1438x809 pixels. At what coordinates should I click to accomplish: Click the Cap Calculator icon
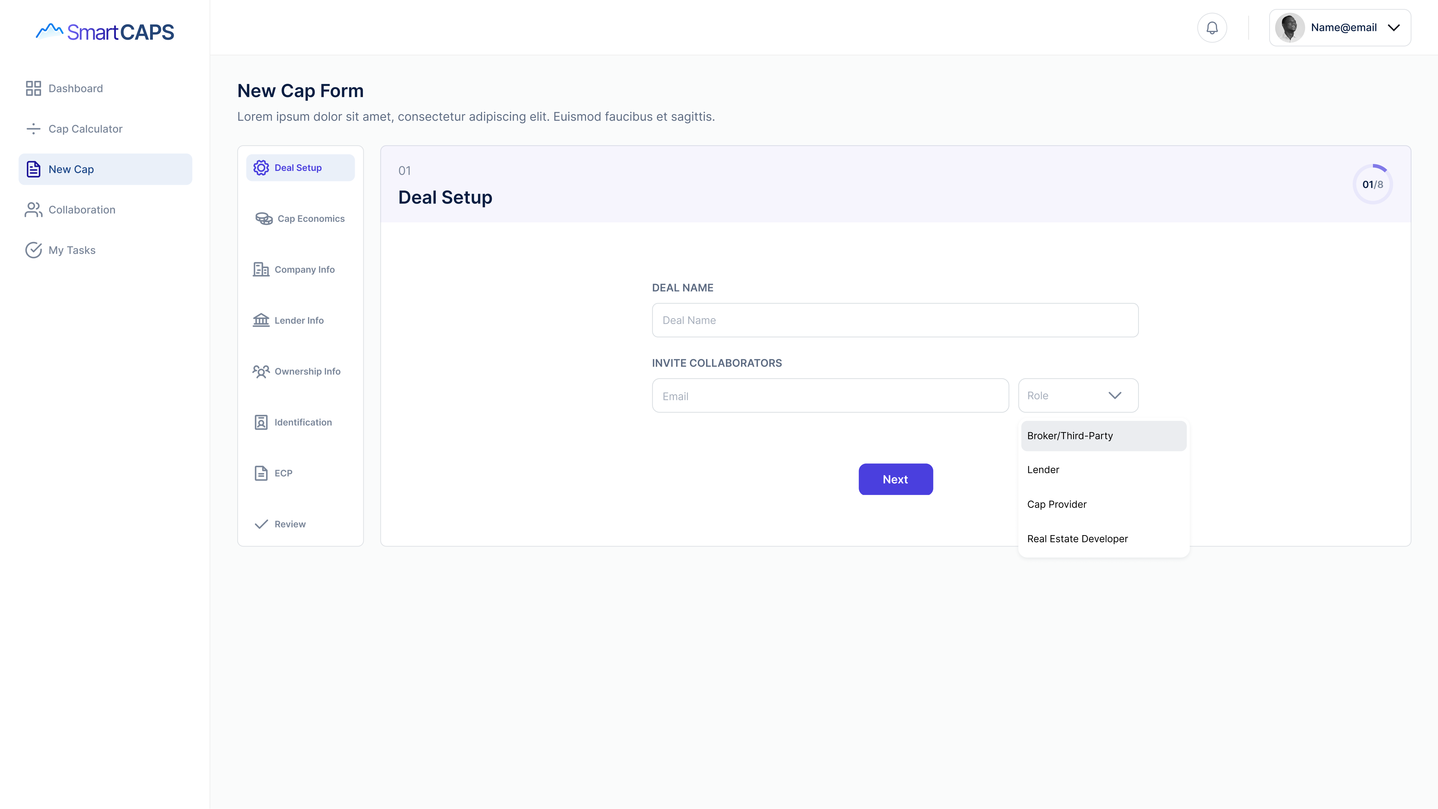pyautogui.click(x=33, y=129)
